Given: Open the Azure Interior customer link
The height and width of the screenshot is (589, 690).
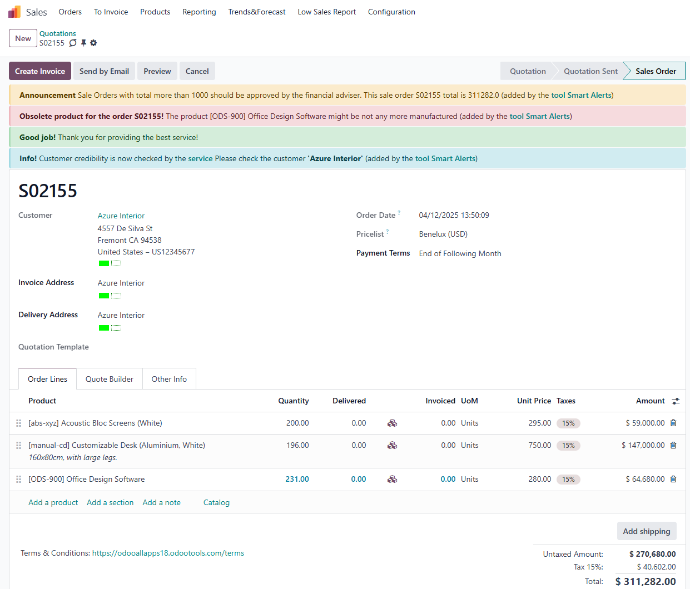Looking at the screenshot, I should tap(121, 216).
